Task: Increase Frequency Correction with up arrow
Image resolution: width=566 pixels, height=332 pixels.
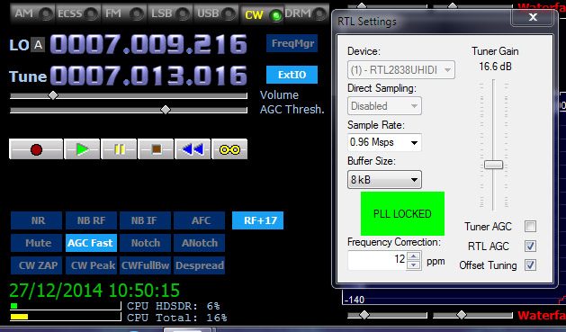Action: pyautogui.click(x=414, y=256)
